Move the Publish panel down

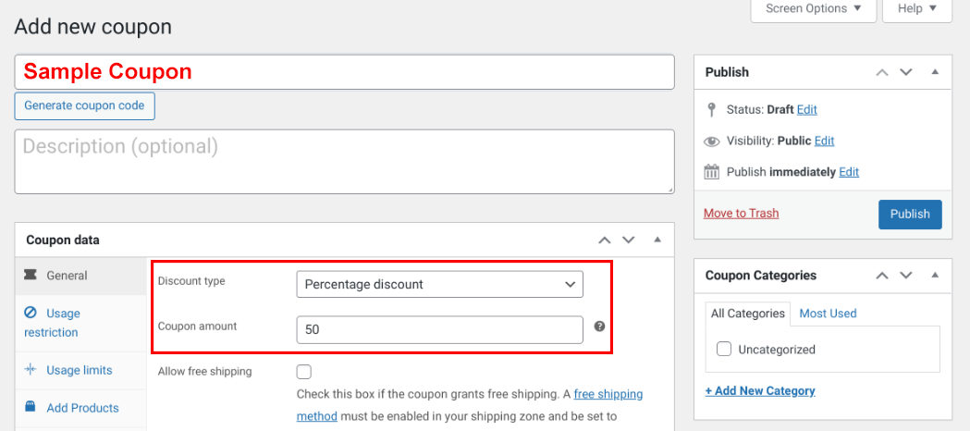[906, 72]
